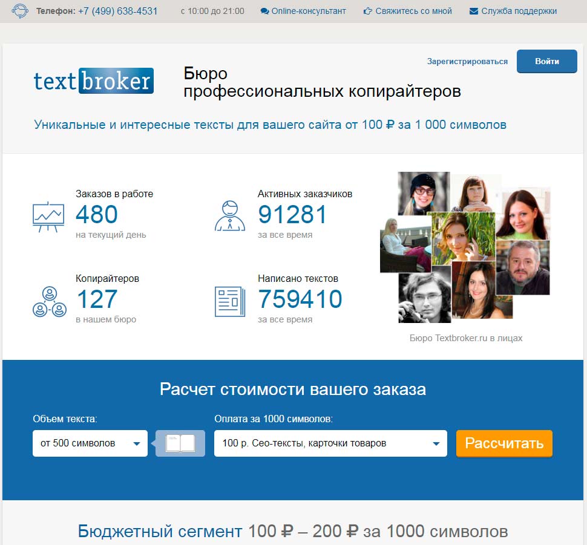Click the pointing-hand icon before Свяжитесь со мной
This screenshot has height=545, width=587.
tap(367, 11)
